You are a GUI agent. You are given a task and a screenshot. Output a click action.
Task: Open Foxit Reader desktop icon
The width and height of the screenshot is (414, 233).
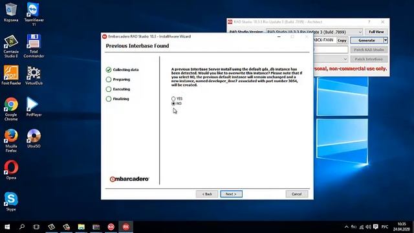[x=11, y=75]
